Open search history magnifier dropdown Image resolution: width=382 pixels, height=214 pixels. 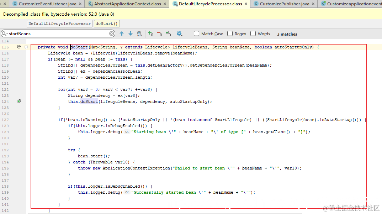click(5, 34)
